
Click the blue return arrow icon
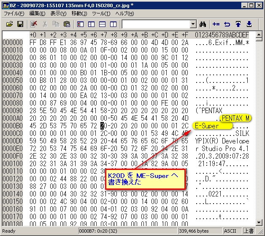tap(227, 24)
